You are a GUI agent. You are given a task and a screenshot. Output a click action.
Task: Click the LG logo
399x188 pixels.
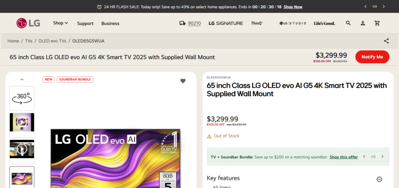(x=28, y=23)
